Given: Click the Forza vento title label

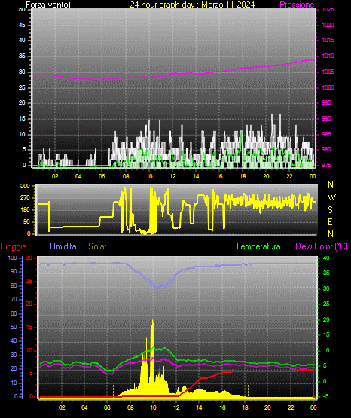Looking at the screenshot, I should (48, 5).
